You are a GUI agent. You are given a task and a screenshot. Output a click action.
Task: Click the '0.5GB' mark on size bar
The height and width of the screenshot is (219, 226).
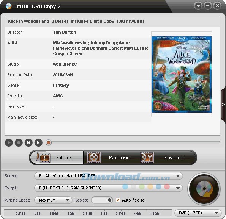[x=21, y=214]
